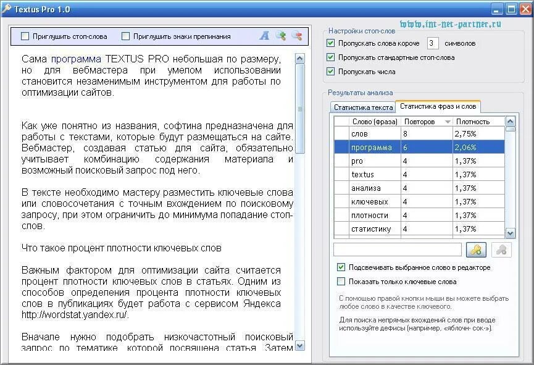The image size is (534, 365).
Task: Select the 'программа' row
Action: tap(419, 147)
